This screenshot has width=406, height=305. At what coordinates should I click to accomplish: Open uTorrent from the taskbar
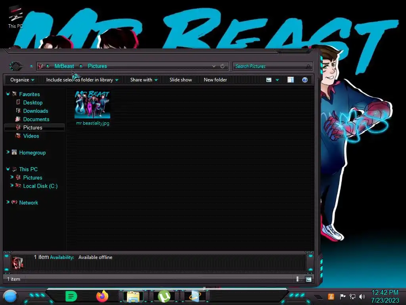(x=164, y=296)
